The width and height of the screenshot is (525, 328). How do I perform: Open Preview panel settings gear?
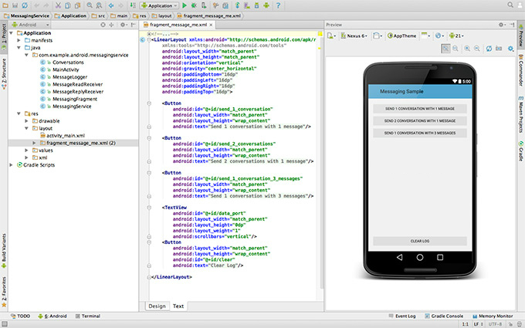pos(500,25)
